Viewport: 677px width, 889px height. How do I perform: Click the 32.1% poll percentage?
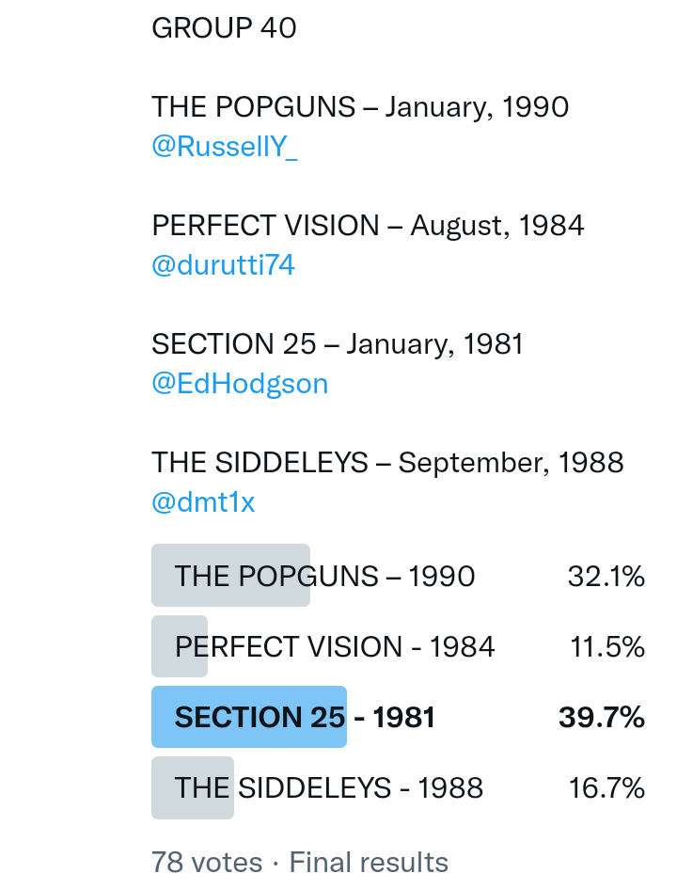(606, 576)
